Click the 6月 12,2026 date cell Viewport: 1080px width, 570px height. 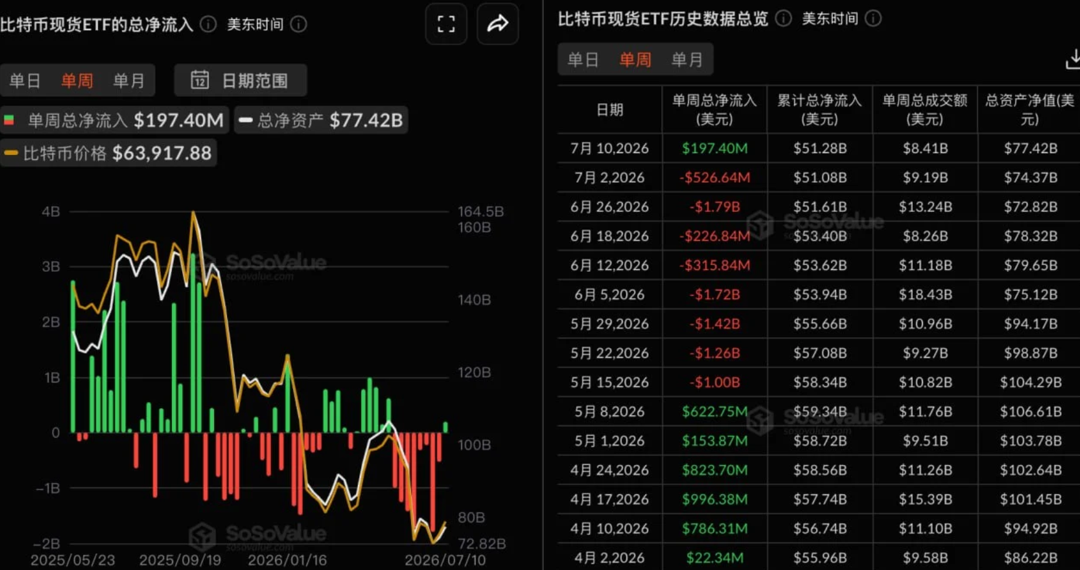(609, 265)
